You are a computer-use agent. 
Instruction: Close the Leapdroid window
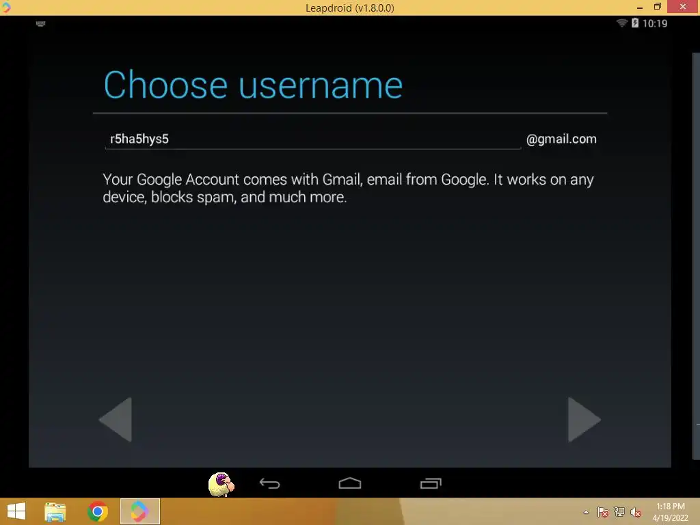[x=683, y=7]
